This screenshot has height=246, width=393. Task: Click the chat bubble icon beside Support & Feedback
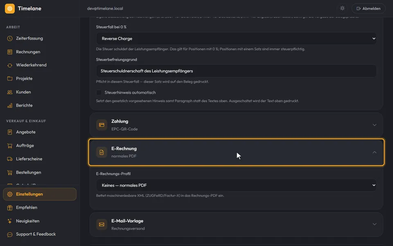(x=10, y=235)
